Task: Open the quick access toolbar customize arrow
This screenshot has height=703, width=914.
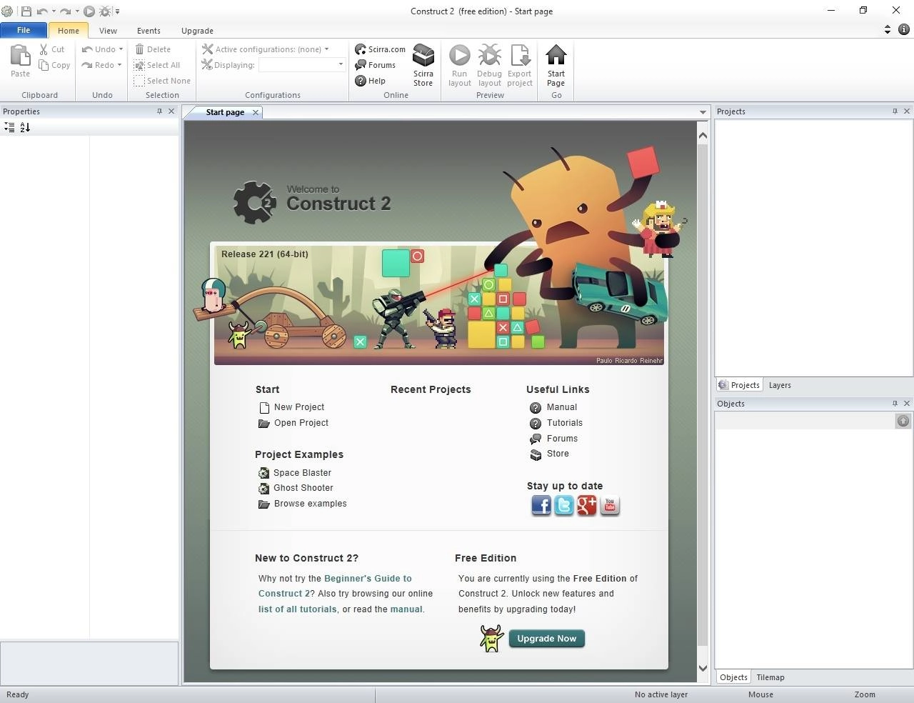Action: pyautogui.click(x=117, y=11)
